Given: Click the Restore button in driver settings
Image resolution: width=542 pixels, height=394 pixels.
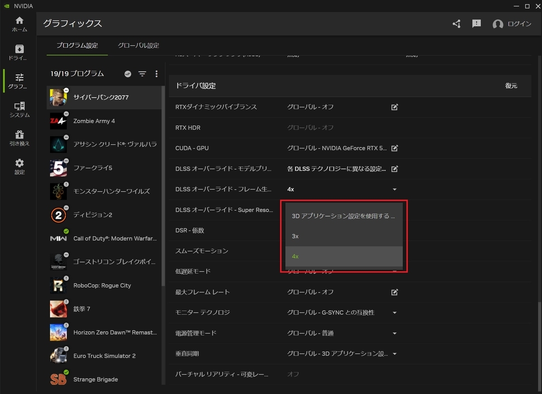Looking at the screenshot, I should tap(511, 86).
